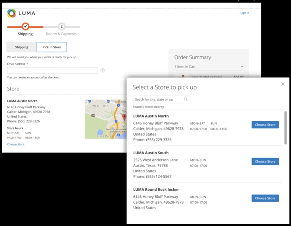This screenshot has height=226, width=291.
Task: Open the Sign In link
Action: (x=245, y=13)
